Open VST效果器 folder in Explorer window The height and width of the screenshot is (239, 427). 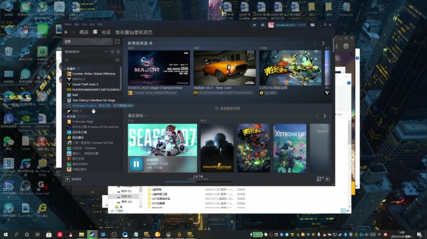point(158,203)
